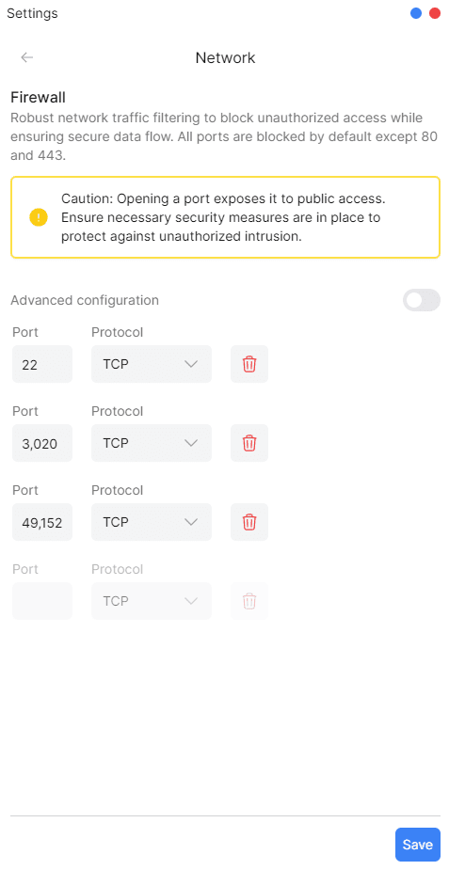This screenshot has height=870, width=449.
Task: Click the trash icon on empty rule row
Action: (249, 601)
